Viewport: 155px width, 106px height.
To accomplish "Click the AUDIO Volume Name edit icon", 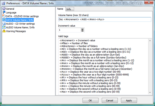I will tap(4, 27).
